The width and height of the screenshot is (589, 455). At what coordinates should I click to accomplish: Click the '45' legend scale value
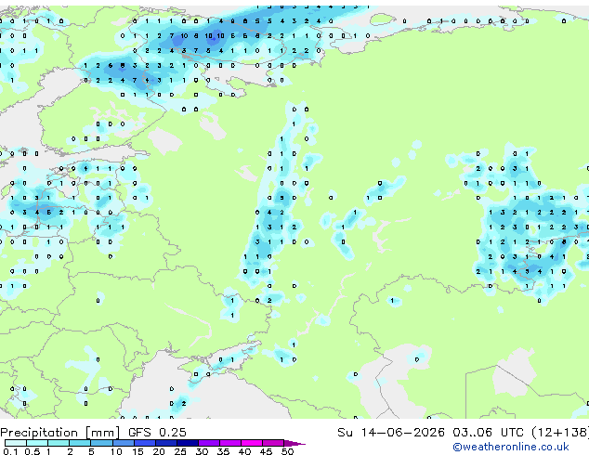(x=266, y=451)
